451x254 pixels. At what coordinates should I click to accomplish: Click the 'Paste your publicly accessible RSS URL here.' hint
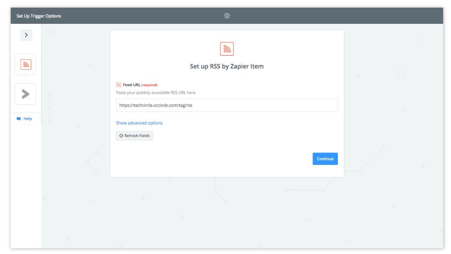[156, 93]
